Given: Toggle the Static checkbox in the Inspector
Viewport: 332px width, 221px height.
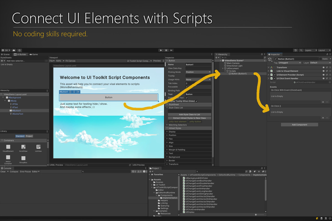Looking at the screenshot, I should pyautogui.click(x=321, y=59).
